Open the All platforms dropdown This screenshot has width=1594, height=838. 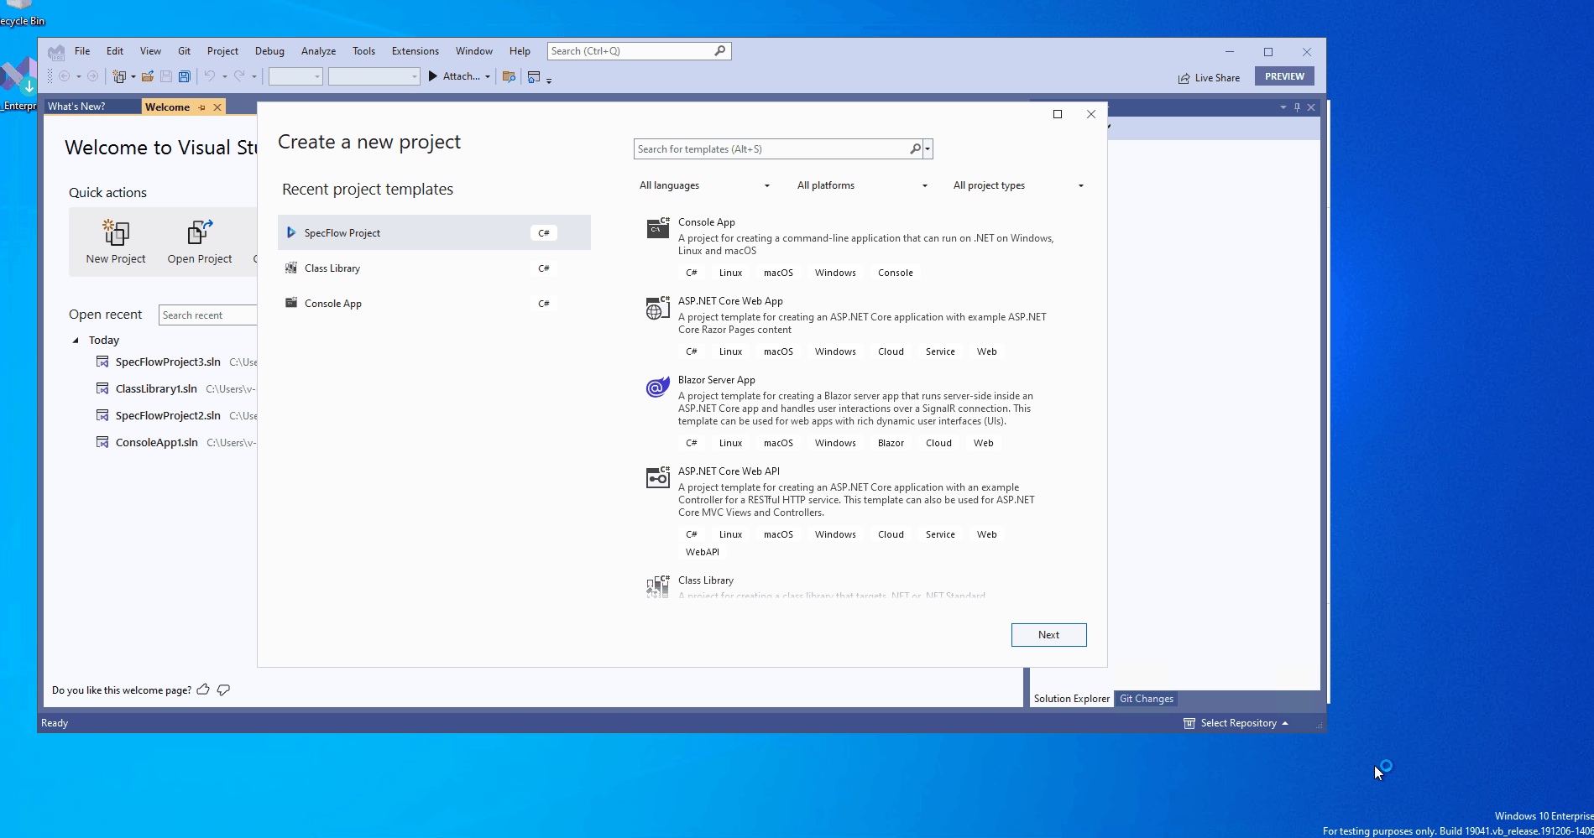[x=862, y=185]
